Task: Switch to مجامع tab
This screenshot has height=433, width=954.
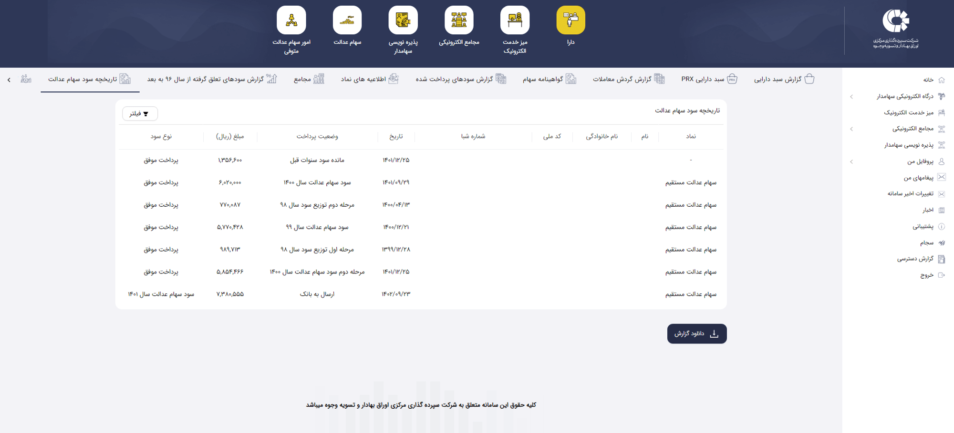Action: click(x=309, y=79)
